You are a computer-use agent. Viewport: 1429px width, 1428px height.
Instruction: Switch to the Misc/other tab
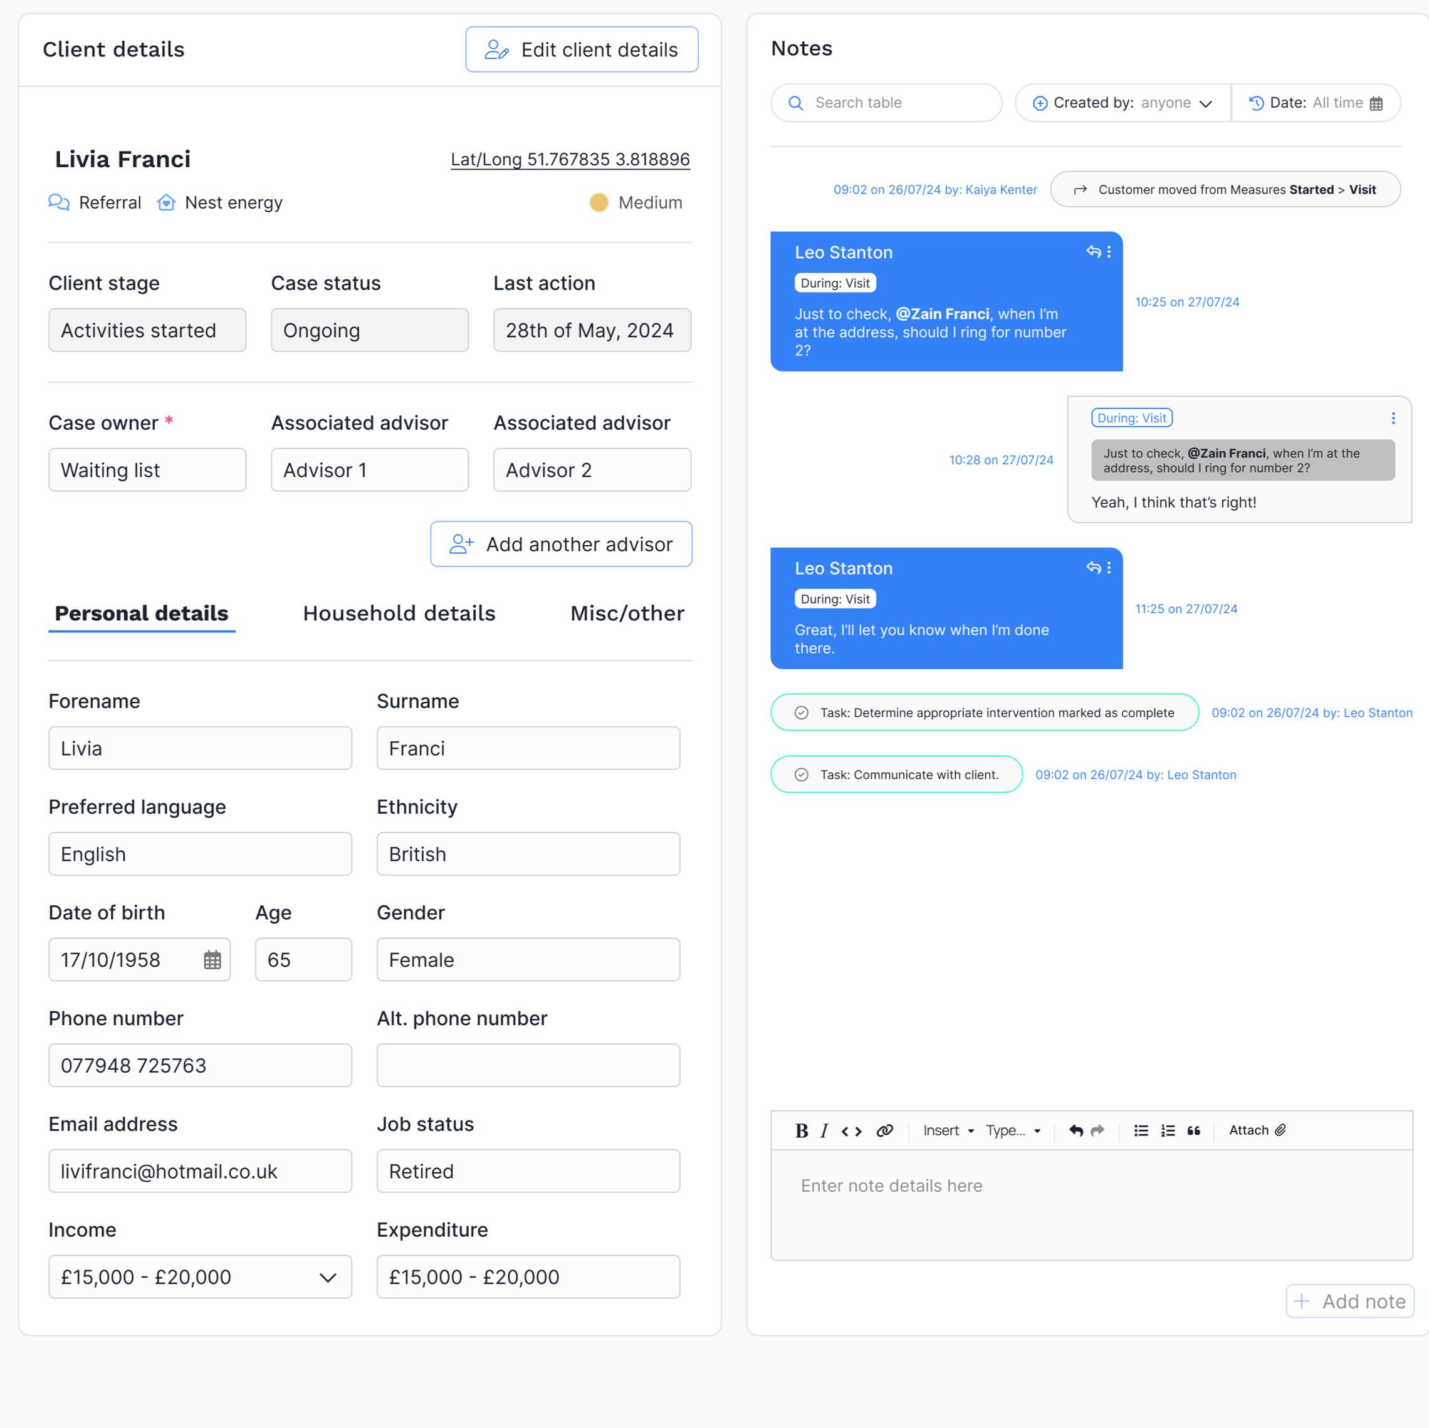[x=627, y=613]
